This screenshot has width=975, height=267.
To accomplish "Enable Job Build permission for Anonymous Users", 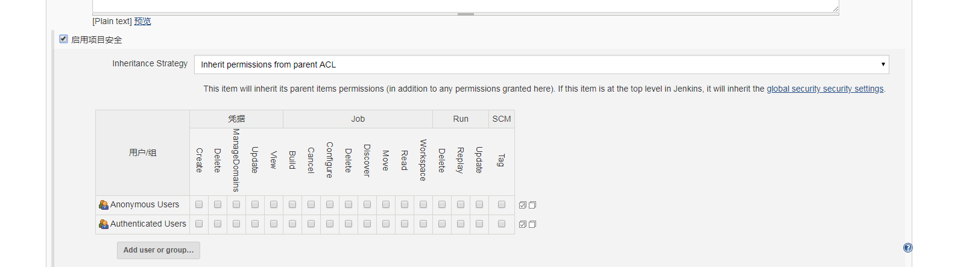I will [292, 205].
